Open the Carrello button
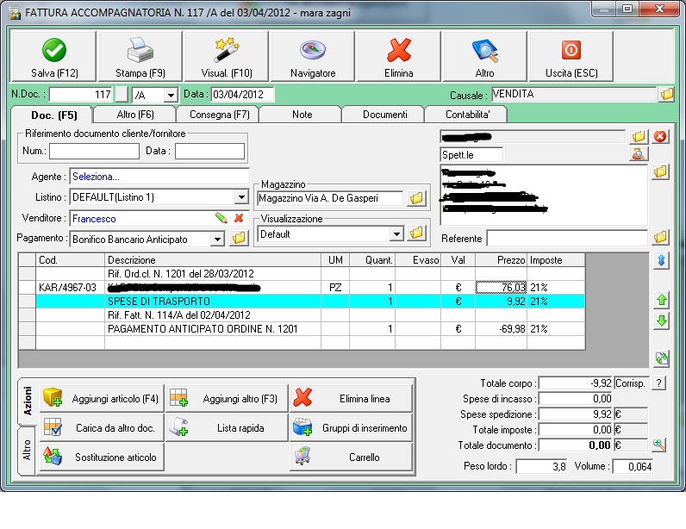Screen dimensions: 686x529 pyautogui.click(x=351, y=457)
